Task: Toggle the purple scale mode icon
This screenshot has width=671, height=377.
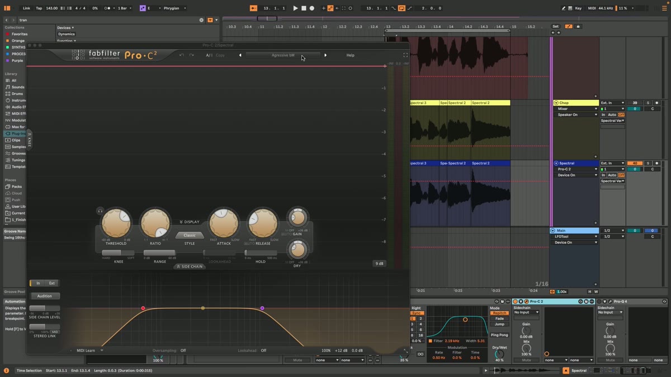Action: (x=143, y=8)
